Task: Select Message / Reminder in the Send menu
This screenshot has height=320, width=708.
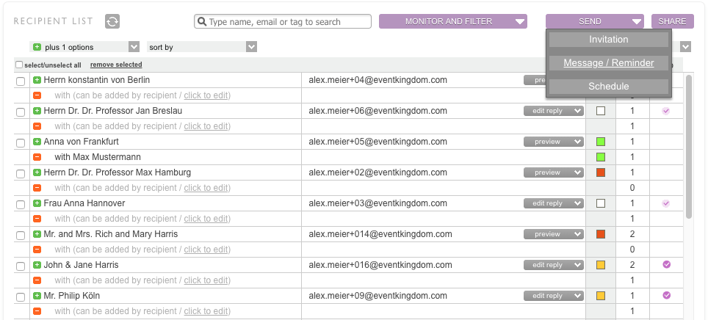Action: 608,63
